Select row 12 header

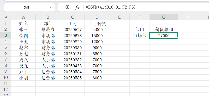[x=6, y=90]
